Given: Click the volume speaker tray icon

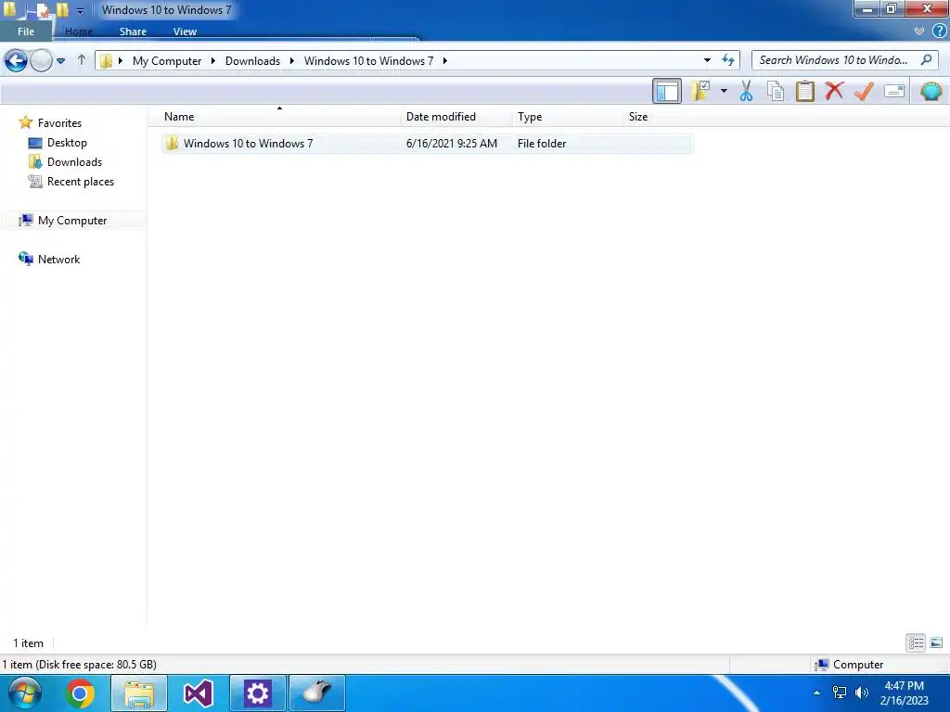Looking at the screenshot, I should [x=862, y=692].
